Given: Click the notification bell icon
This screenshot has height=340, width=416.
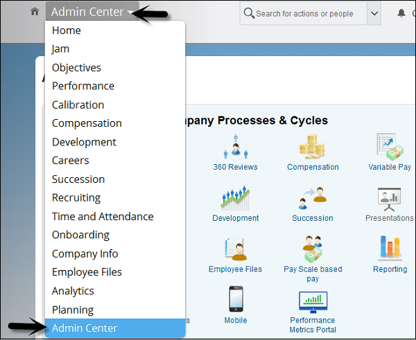Looking at the screenshot, I should coord(401,13).
